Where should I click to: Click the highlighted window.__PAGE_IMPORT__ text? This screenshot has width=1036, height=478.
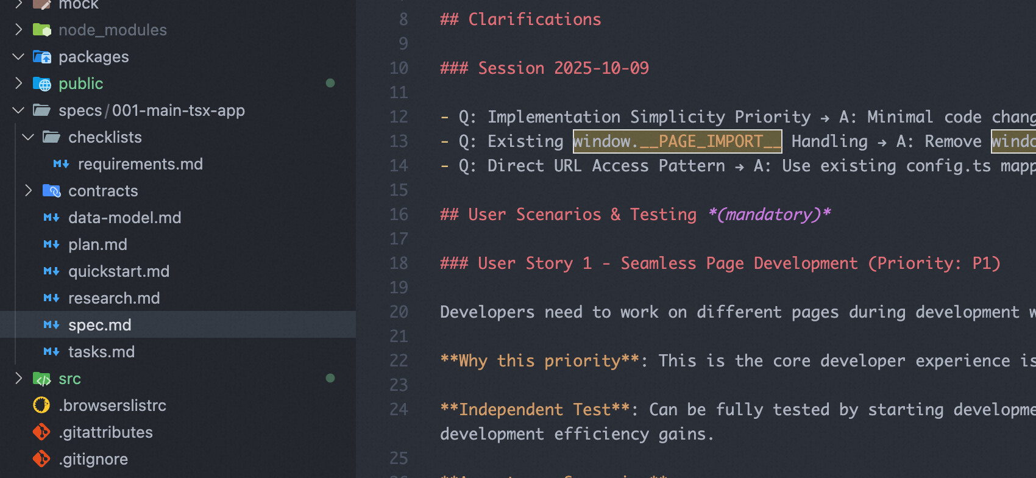[676, 141]
